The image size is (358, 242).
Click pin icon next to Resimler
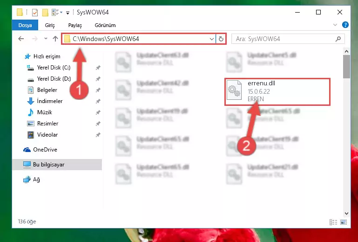(98, 124)
